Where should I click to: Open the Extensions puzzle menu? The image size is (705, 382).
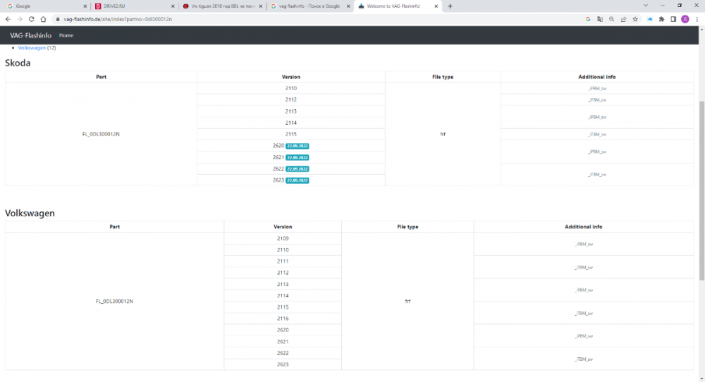pyautogui.click(x=661, y=19)
